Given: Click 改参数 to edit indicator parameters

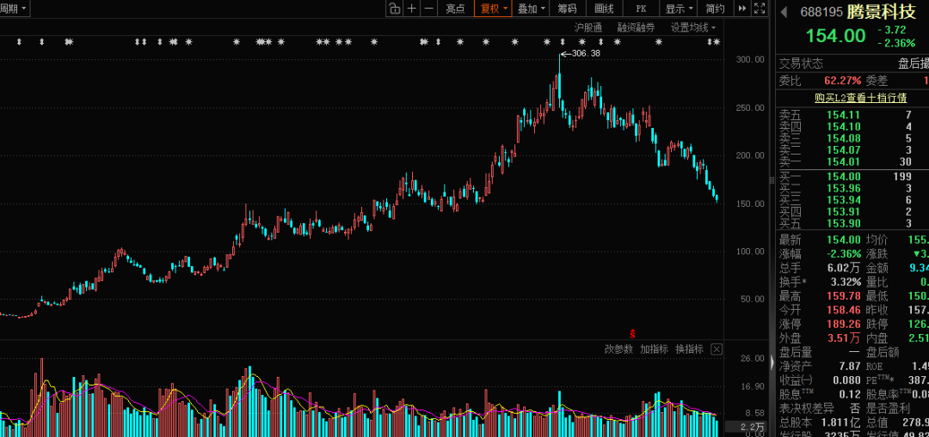Looking at the screenshot, I should click(x=618, y=349).
